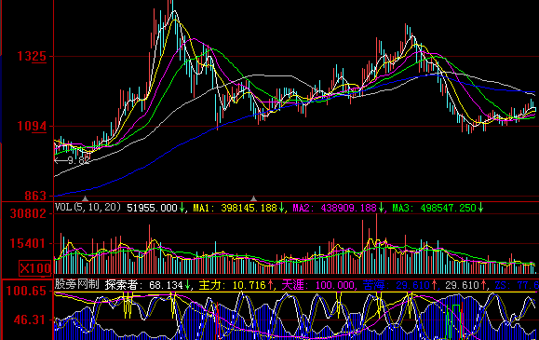Click the 863 price axis label
Viewport: 539px width, 340px height.
coord(35,196)
